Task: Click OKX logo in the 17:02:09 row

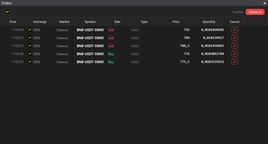Action: click(30, 30)
